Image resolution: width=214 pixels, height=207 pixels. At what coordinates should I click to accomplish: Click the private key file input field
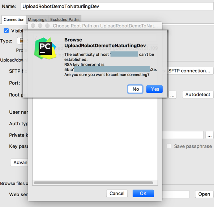pos(183,135)
